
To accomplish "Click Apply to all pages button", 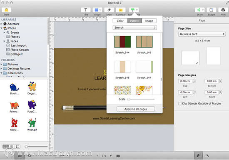I will click(136, 109).
